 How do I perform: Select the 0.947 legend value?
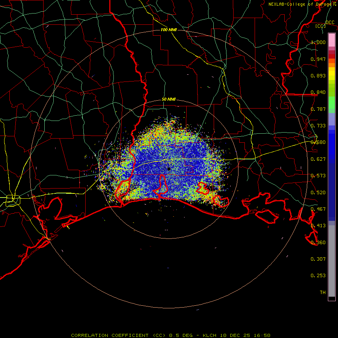click(318, 59)
